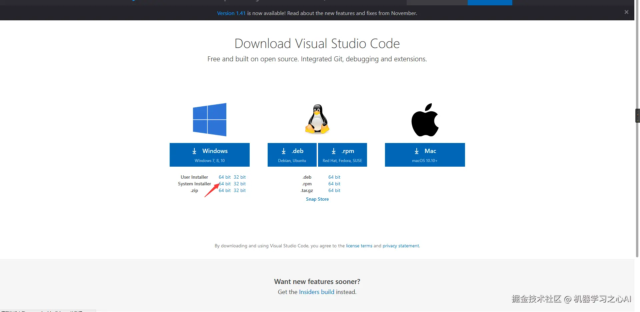This screenshot has width=640, height=312.
Task: Select System Installer 32 bit link
Action: (240, 184)
